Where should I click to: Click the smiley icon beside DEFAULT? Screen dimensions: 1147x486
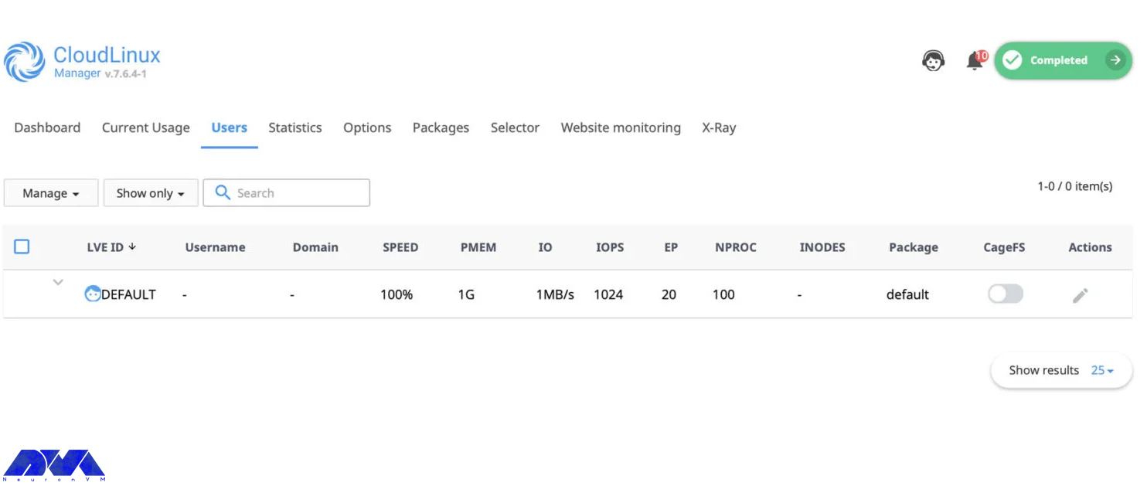[92, 294]
